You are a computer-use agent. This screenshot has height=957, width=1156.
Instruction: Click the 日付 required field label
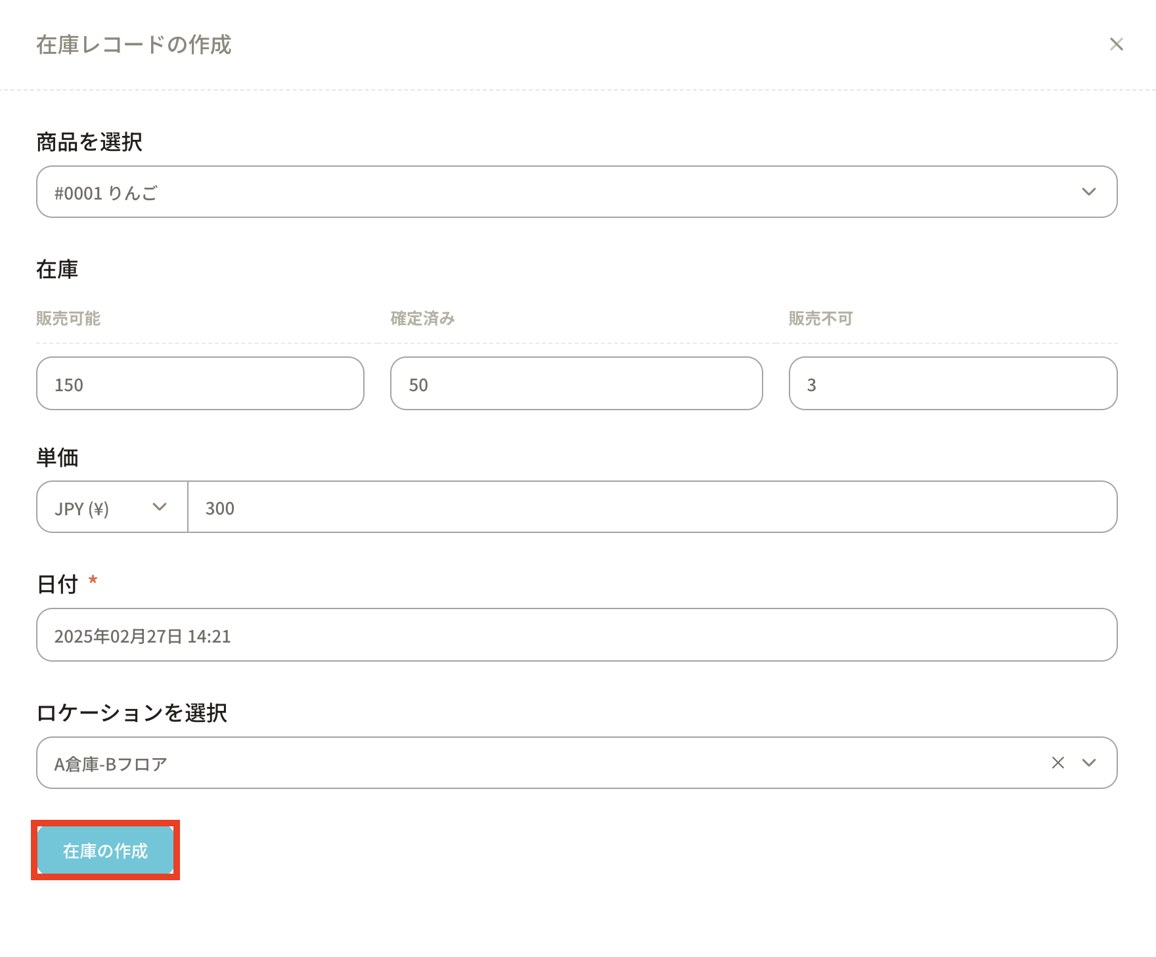point(57,584)
